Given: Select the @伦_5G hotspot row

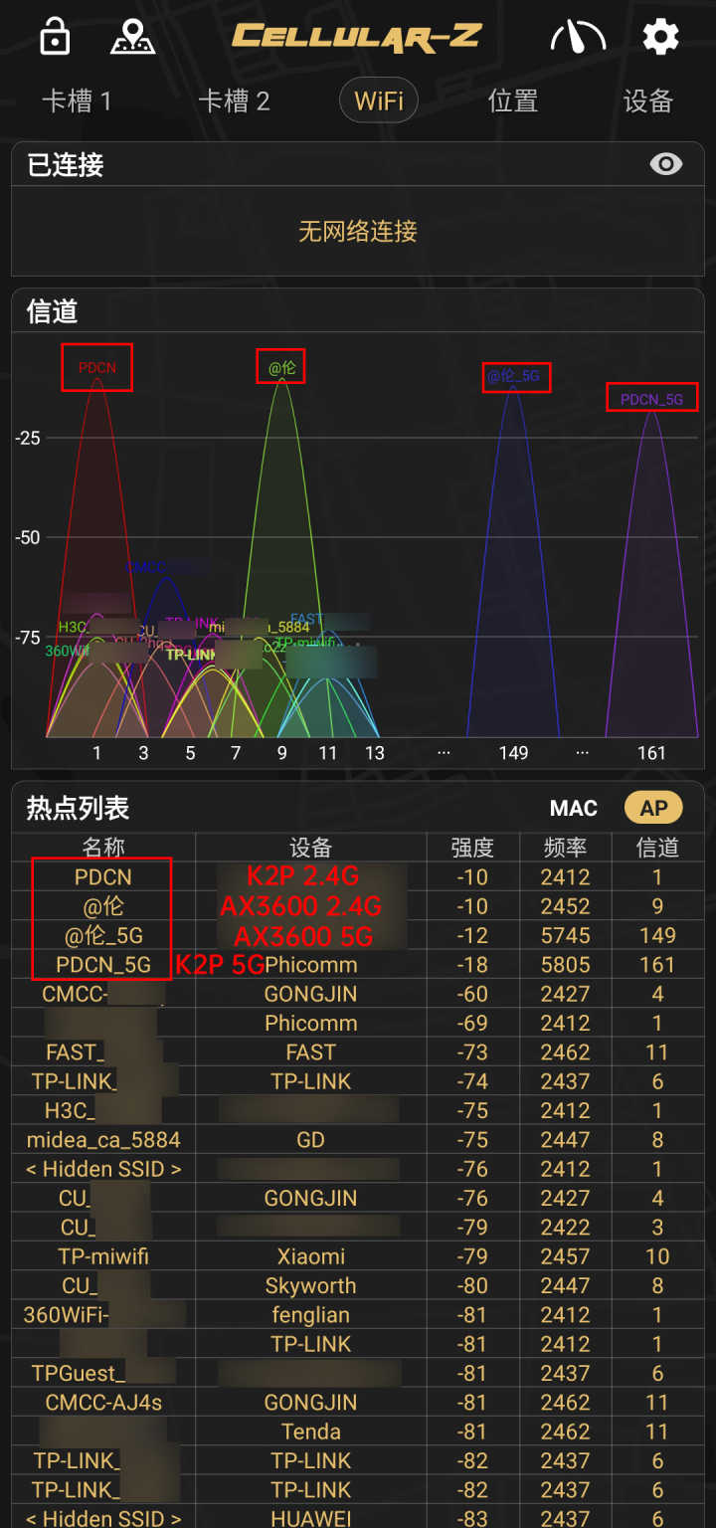Looking at the screenshot, I should [x=358, y=936].
